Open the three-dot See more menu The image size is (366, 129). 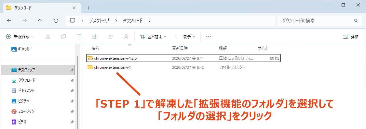[x=209, y=37]
